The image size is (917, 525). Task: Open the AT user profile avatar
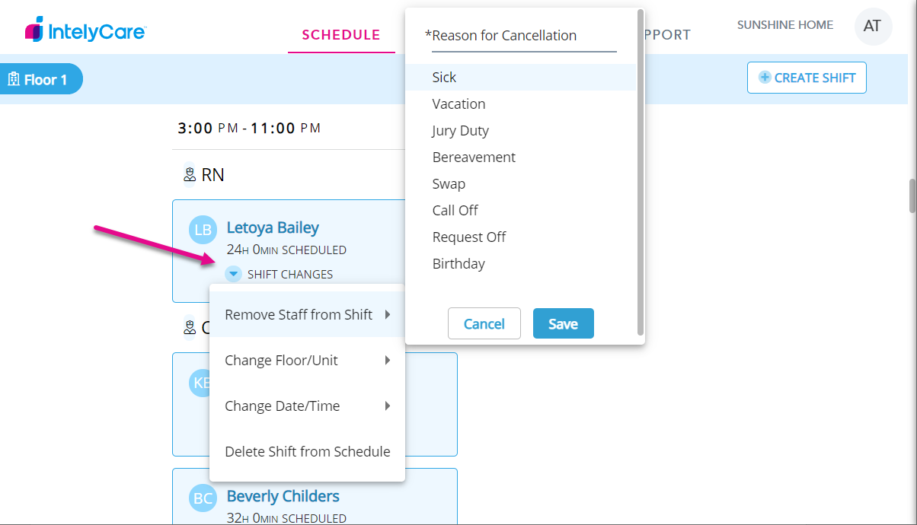(x=872, y=27)
